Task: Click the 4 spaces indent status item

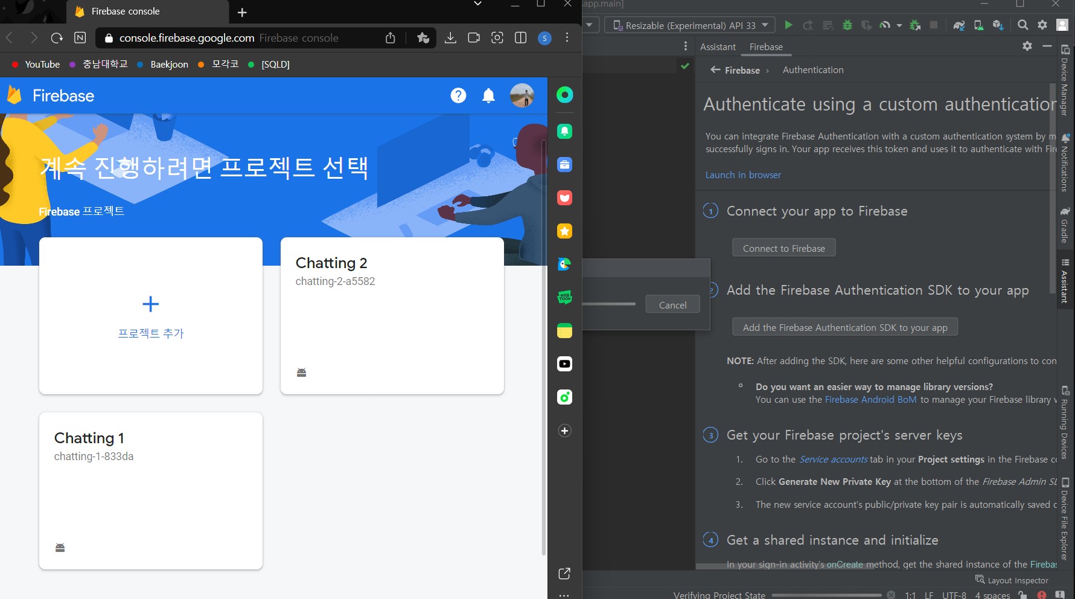Action: coord(992,595)
